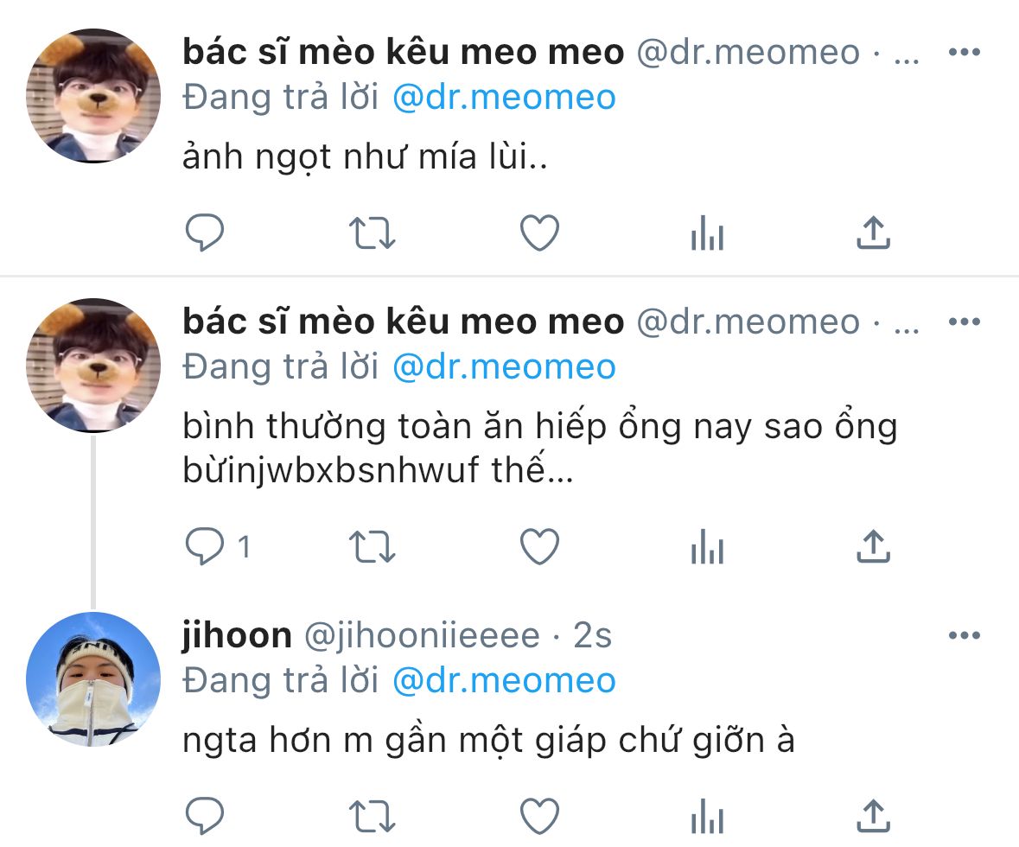Share jihoon's reply tweet
Image resolution: width=1019 pixels, height=847 pixels.
tap(873, 816)
